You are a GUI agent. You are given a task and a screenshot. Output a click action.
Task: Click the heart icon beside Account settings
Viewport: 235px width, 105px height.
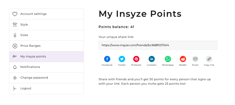(15, 14)
